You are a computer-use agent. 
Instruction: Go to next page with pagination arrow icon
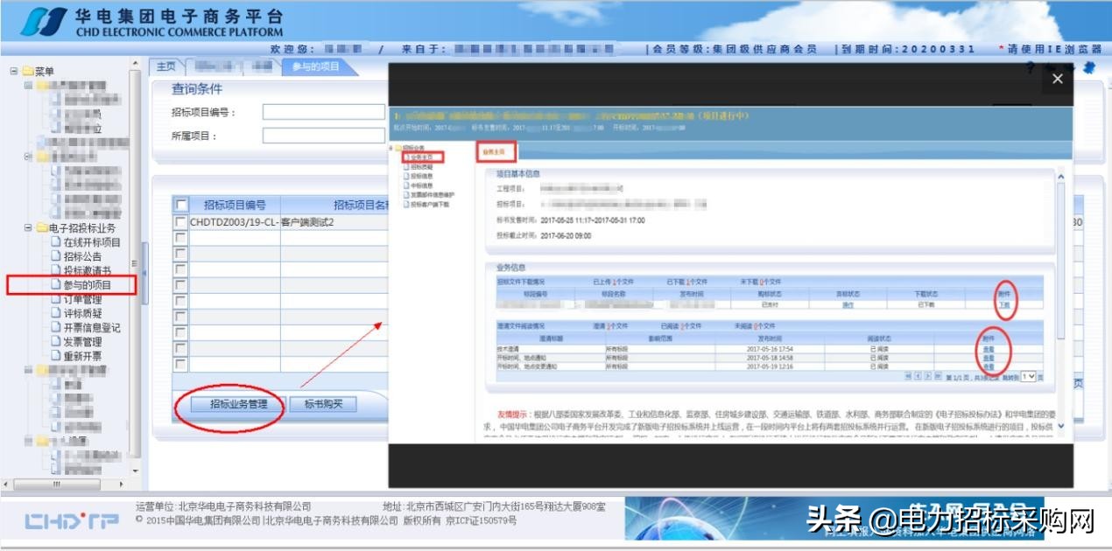pos(927,374)
